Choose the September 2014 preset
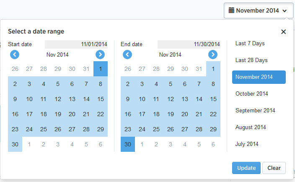 pos(255,111)
